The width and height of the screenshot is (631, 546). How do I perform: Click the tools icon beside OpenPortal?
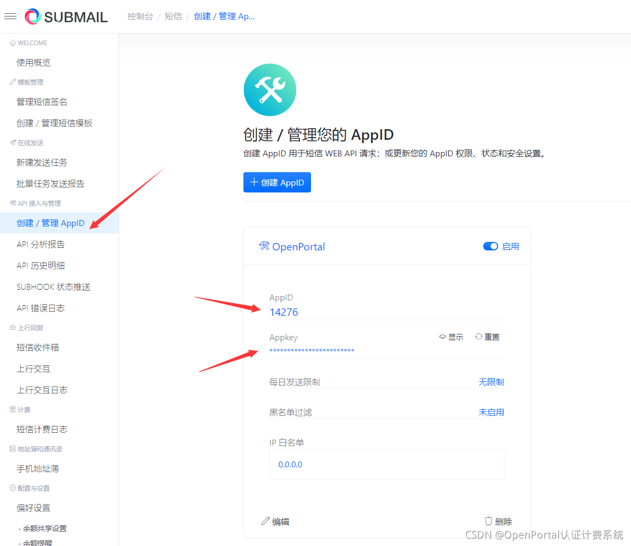pos(264,246)
